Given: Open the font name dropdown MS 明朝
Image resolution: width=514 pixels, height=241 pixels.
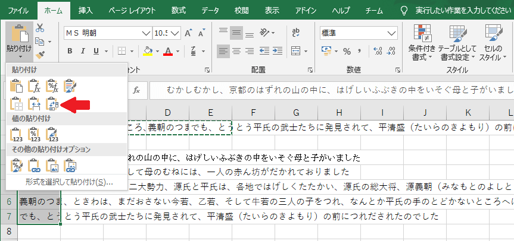Looking at the screenshot, I should 146,33.
